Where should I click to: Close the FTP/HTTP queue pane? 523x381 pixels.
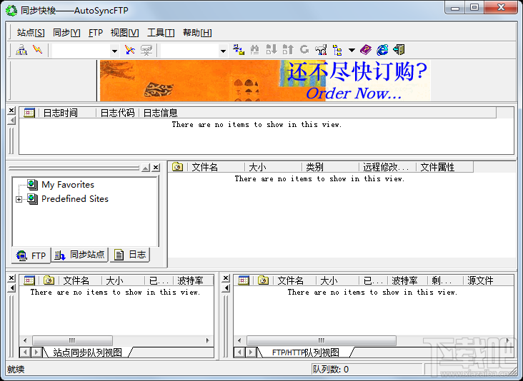tap(226, 278)
